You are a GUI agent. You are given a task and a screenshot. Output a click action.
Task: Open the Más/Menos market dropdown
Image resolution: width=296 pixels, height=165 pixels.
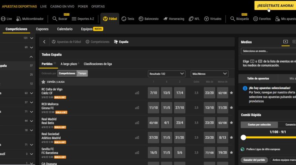click(x=209, y=74)
